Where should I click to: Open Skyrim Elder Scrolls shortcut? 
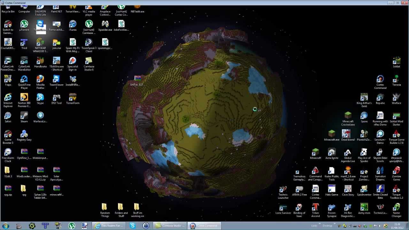coord(380,155)
